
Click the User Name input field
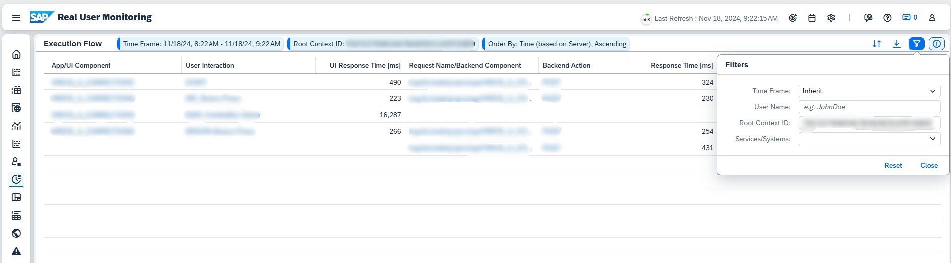point(869,107)
